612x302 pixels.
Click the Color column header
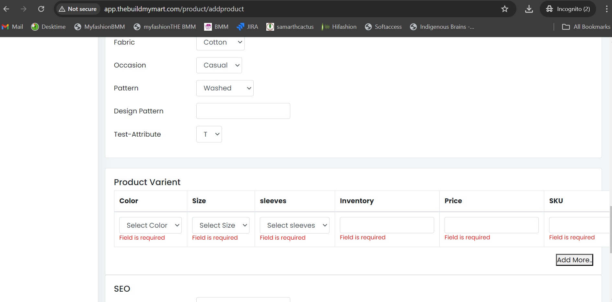tap(129, 201)
